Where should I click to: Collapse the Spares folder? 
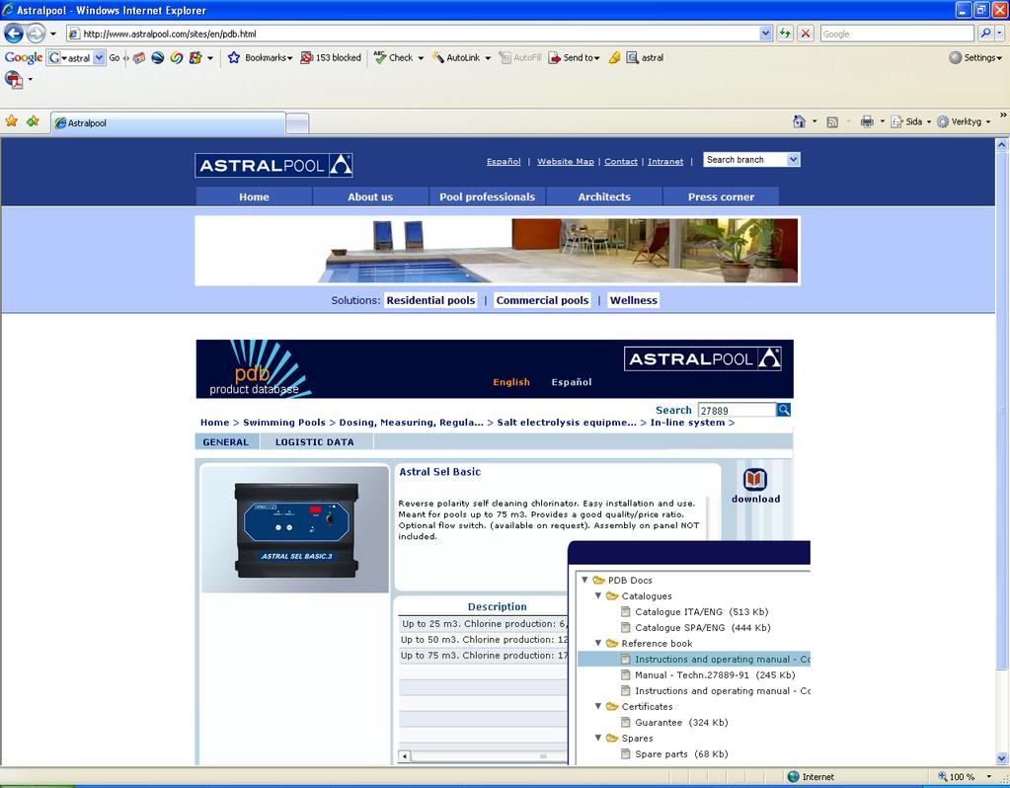(x=597, y=738)
